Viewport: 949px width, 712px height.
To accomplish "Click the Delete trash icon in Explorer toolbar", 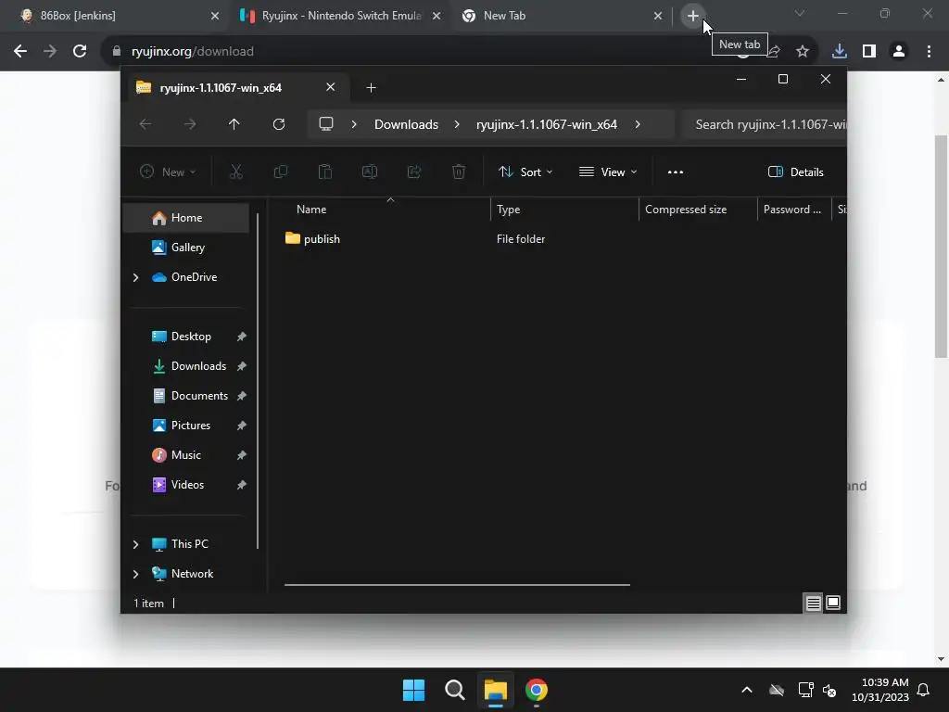I will (459, 172).
